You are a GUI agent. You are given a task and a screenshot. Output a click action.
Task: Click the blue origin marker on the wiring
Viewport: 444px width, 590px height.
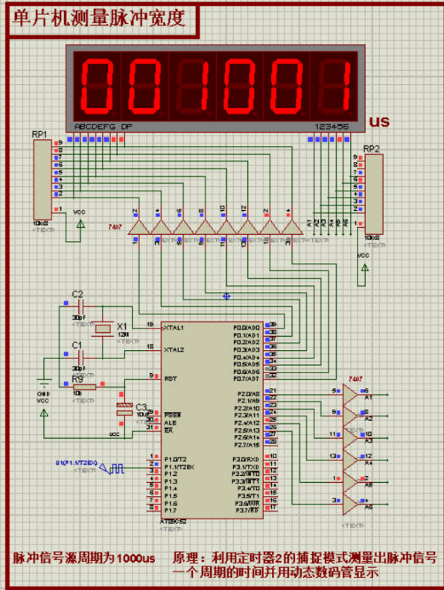(226, 296)
